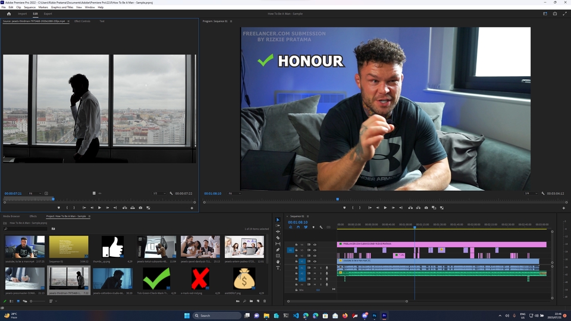Viewport: 571px width, 321px height.
Task: Switch to Effect Controls tab
Action: coord(82,21)
